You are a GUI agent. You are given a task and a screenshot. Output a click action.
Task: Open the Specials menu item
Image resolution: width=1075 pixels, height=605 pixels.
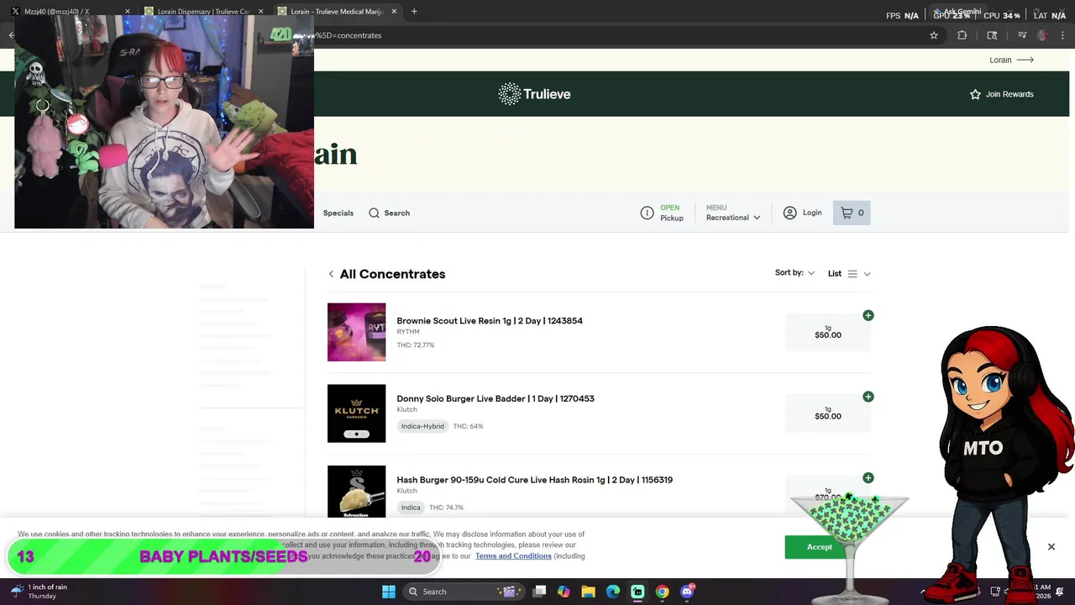[x=338, y=213]
